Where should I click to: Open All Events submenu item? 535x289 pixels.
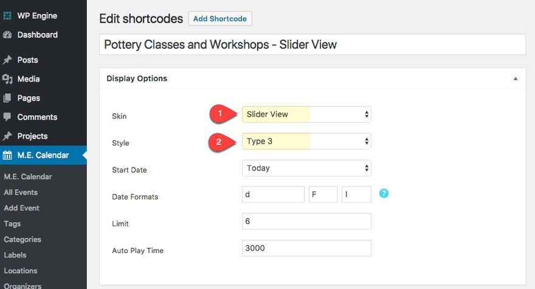pyautogui.click(x=21, y=192)
